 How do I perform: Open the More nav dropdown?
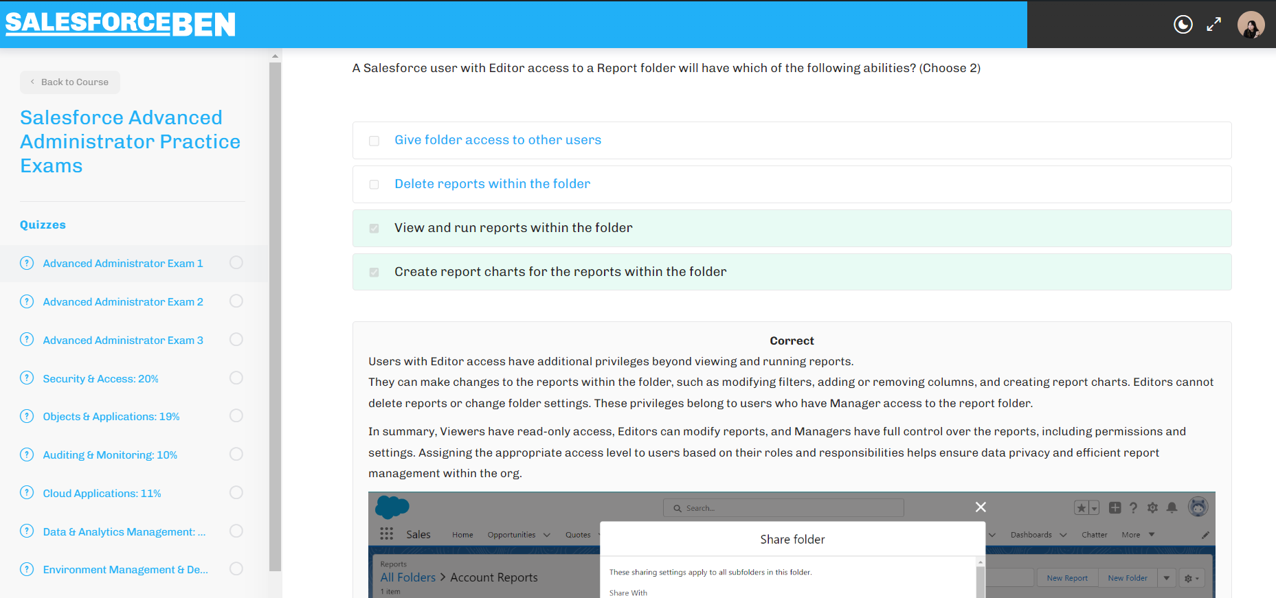point(1138,535)
